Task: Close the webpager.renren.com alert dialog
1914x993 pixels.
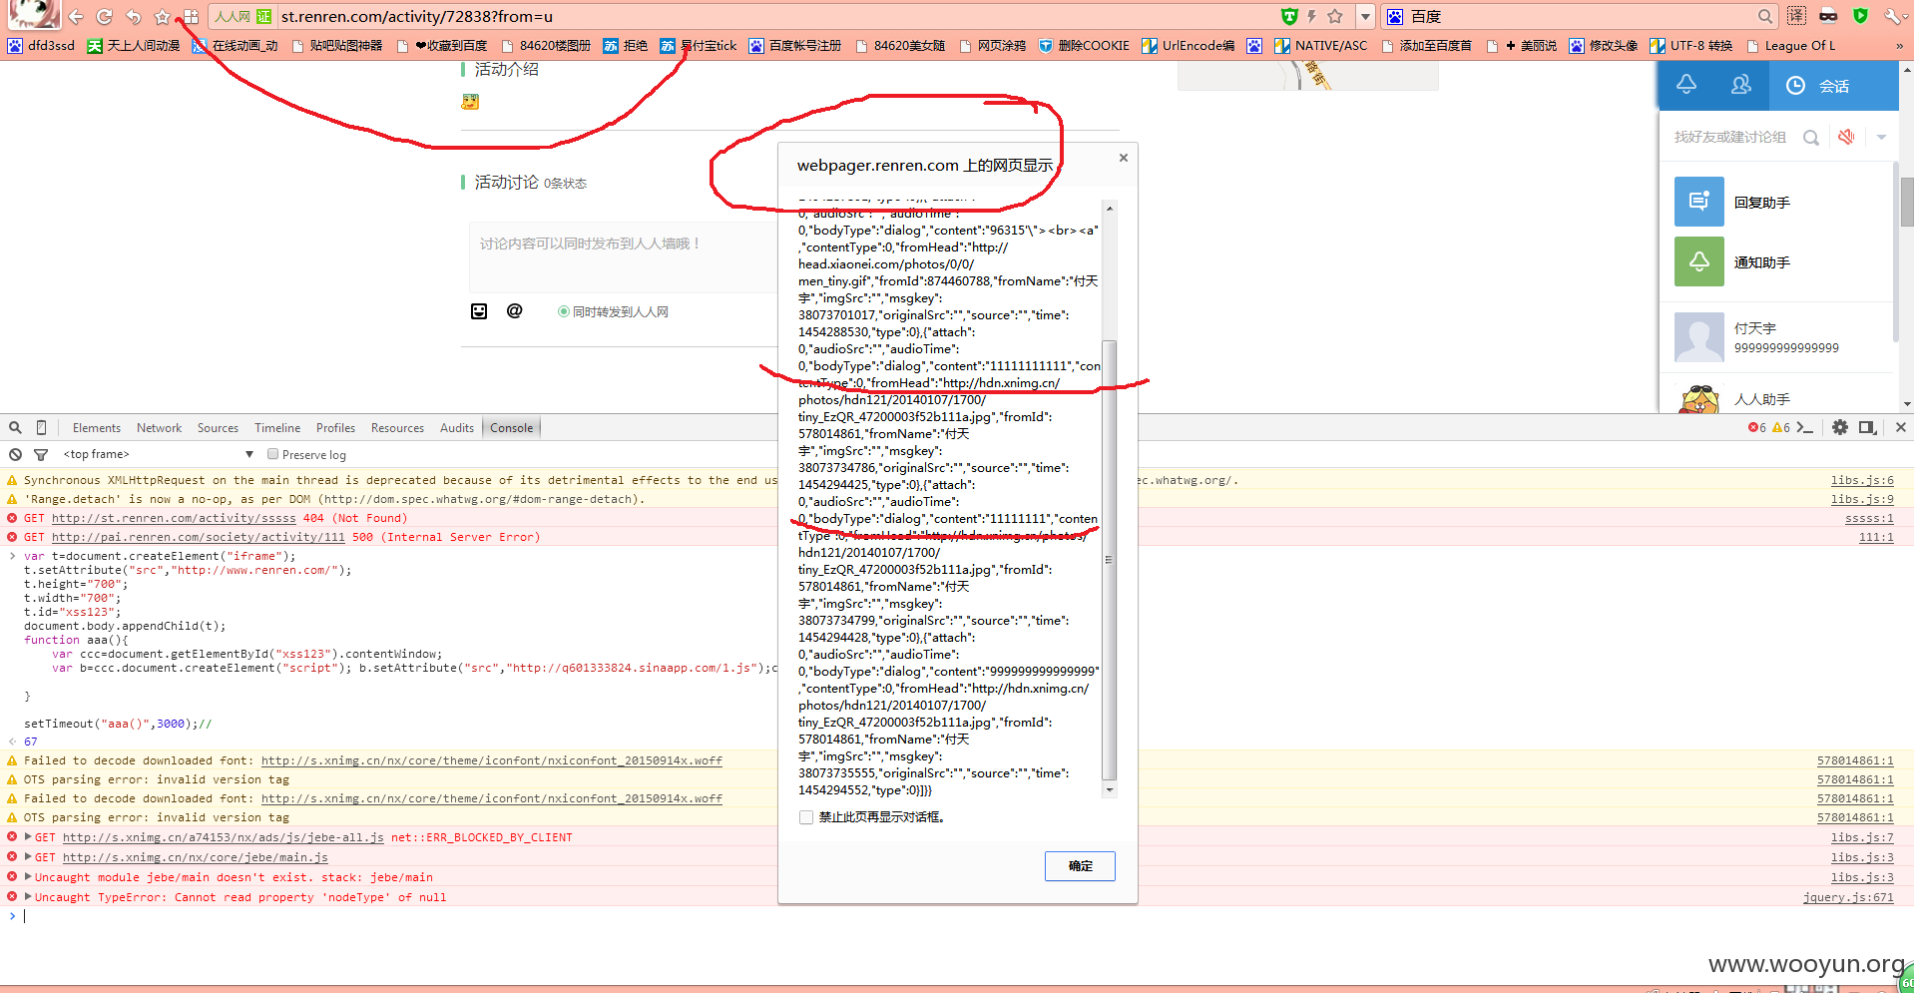Action: [x=1124, y=158]
